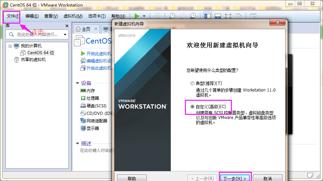Select 我的计算机 in library tree
The image size is (323, 181).
point(31,46)
